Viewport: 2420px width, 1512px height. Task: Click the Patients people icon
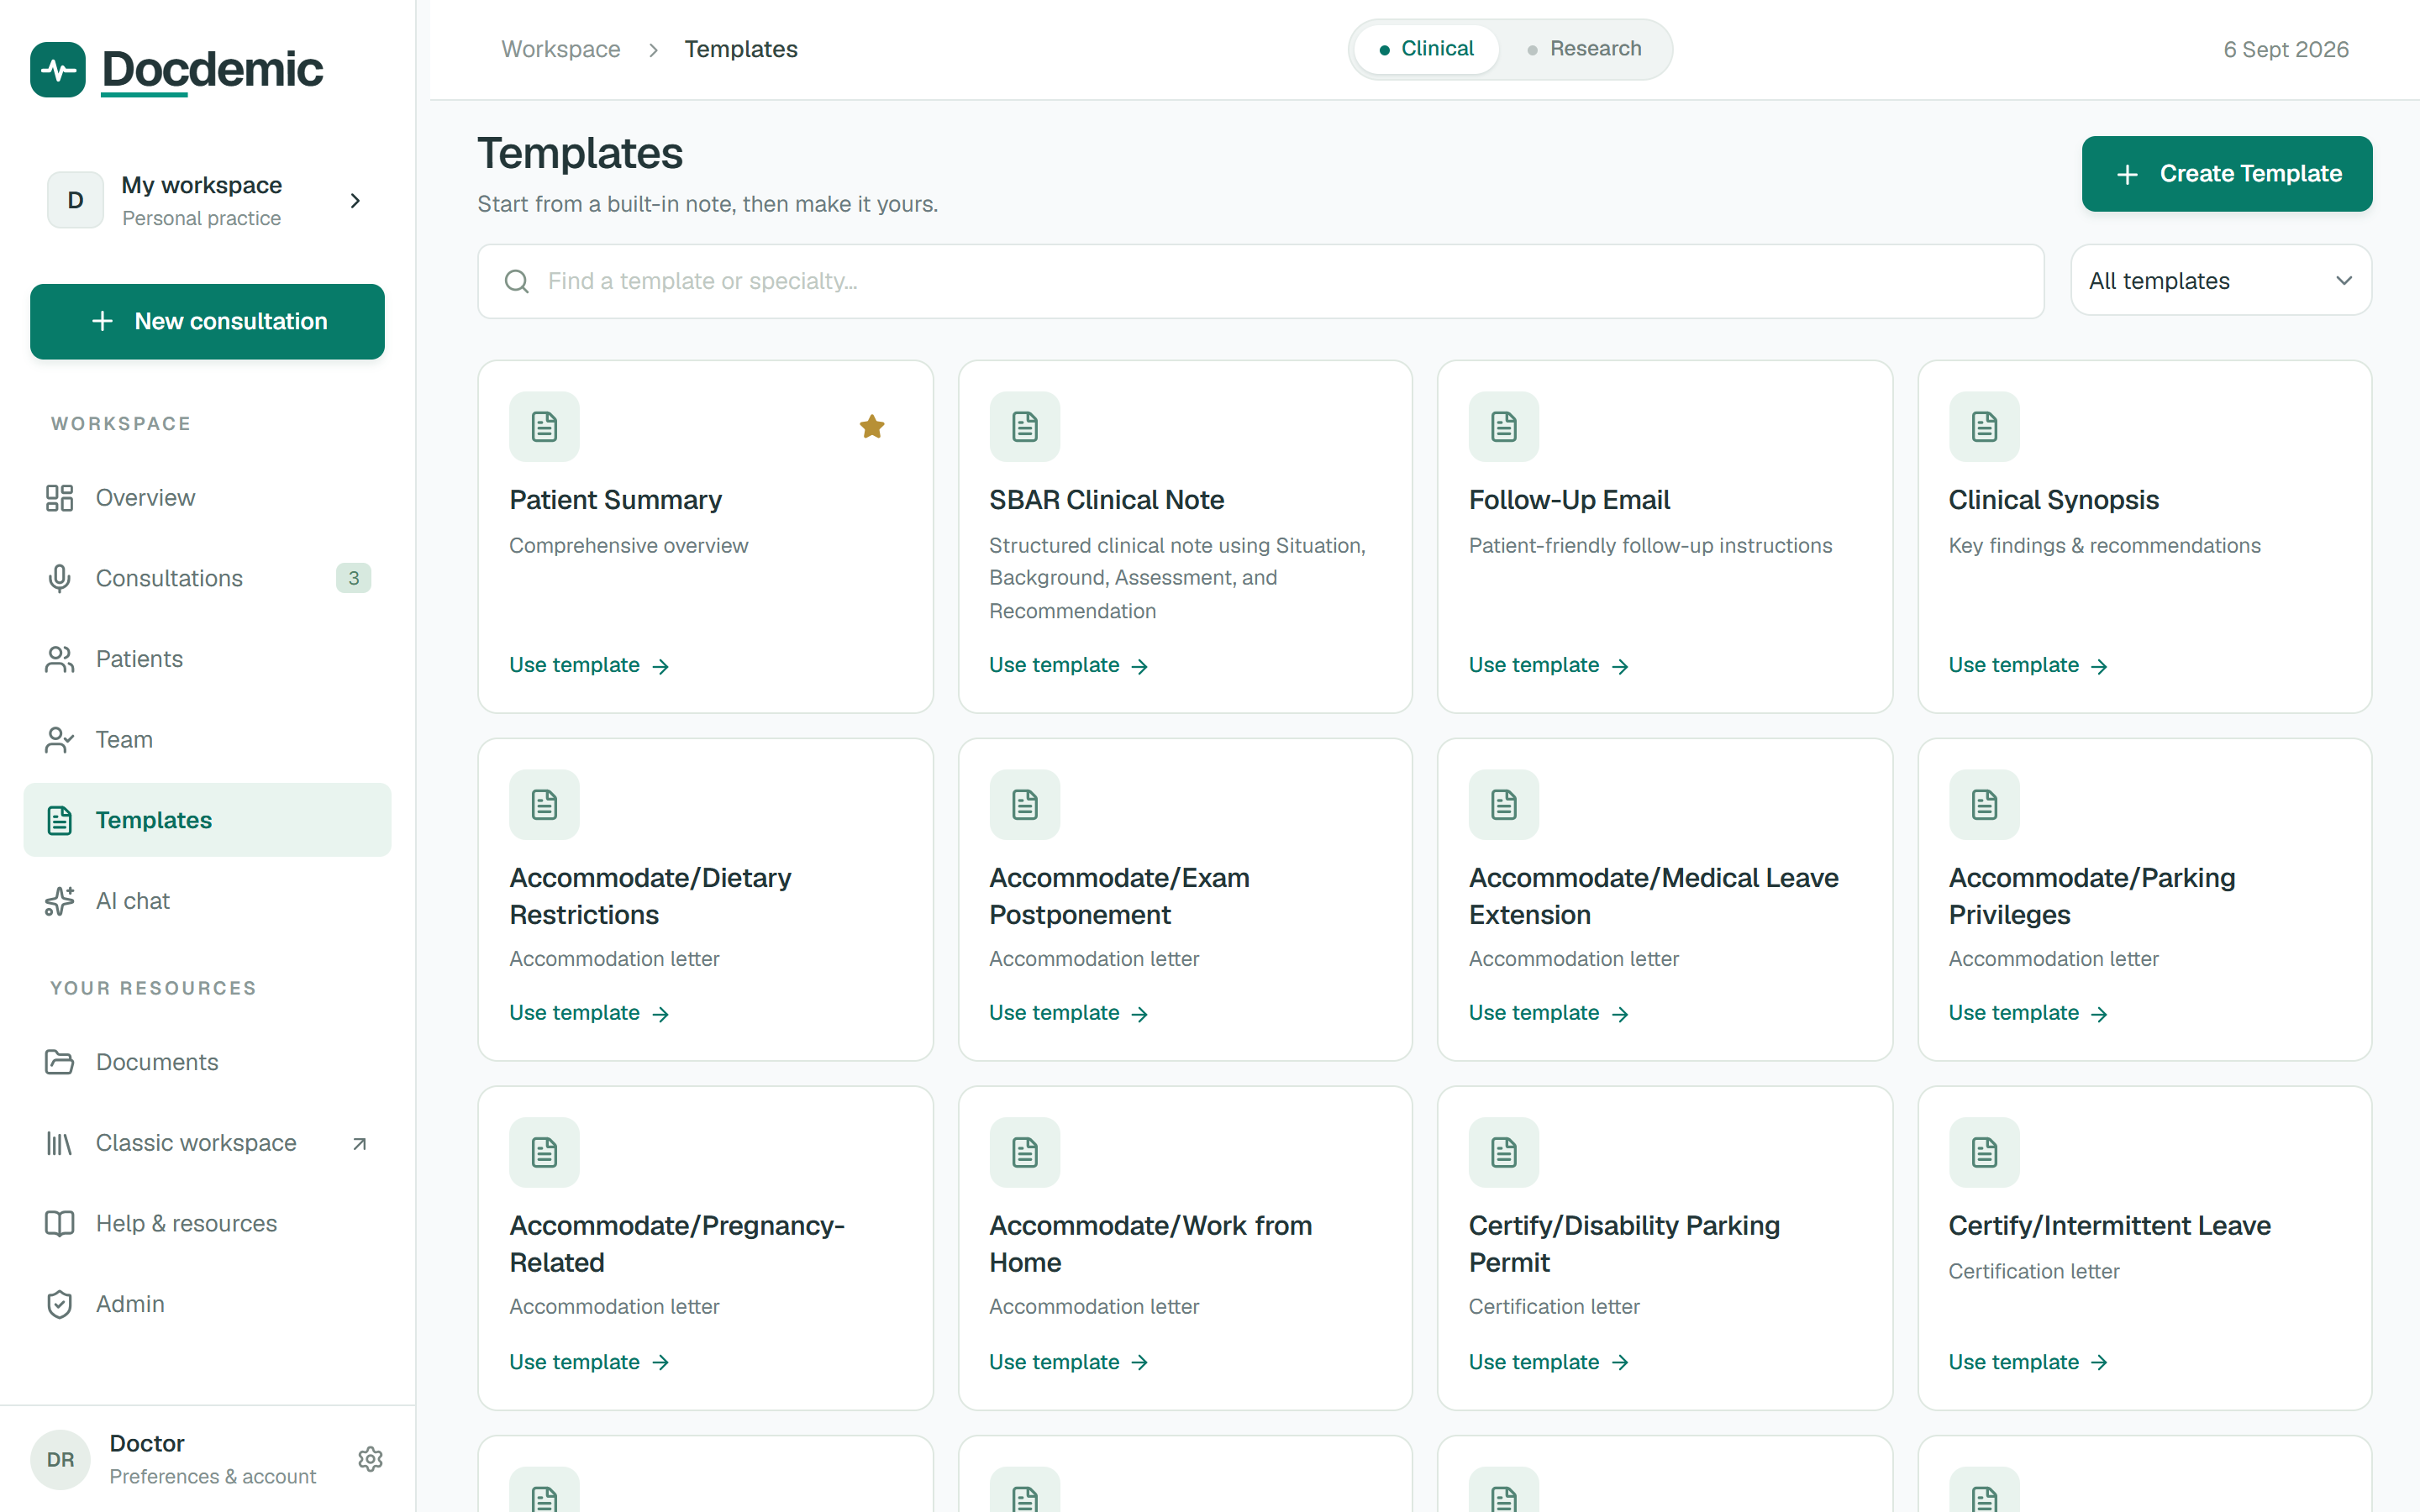pos(59,659)
